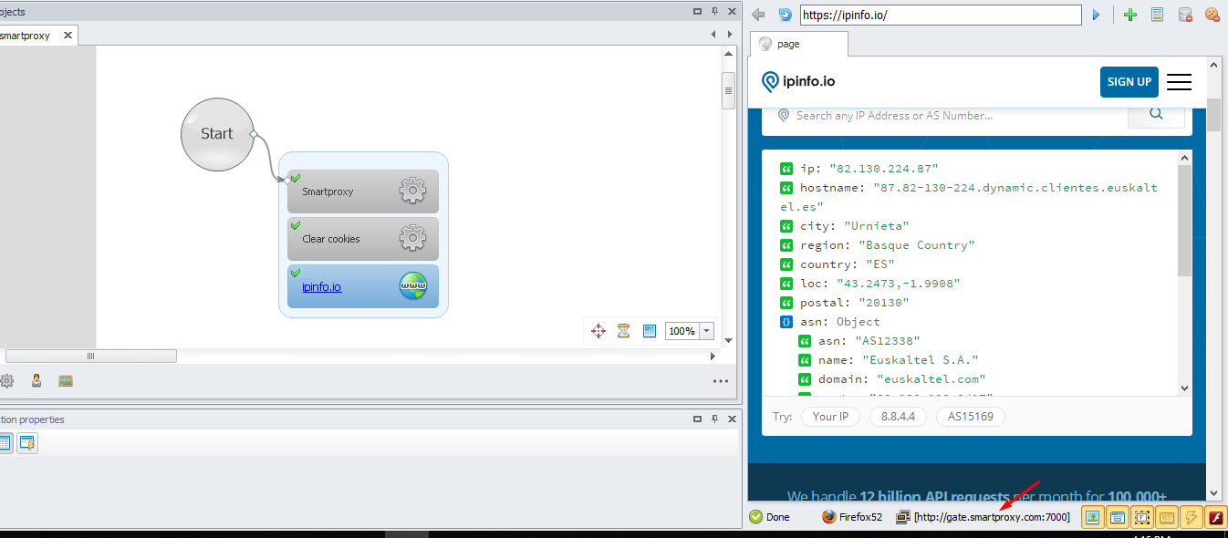This screenshot has height=538, width=1228.
Task: Click the Done status indicator
Action: (x=769, y=517)
